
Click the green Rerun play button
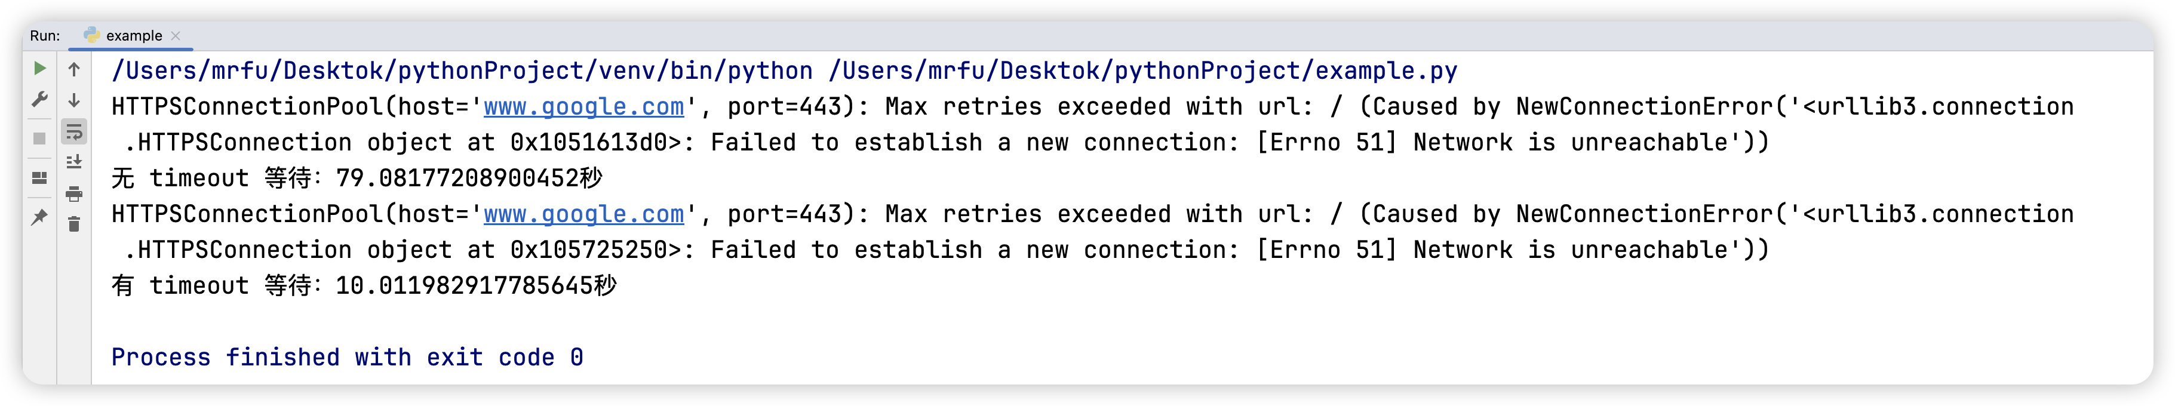point(39,69)
